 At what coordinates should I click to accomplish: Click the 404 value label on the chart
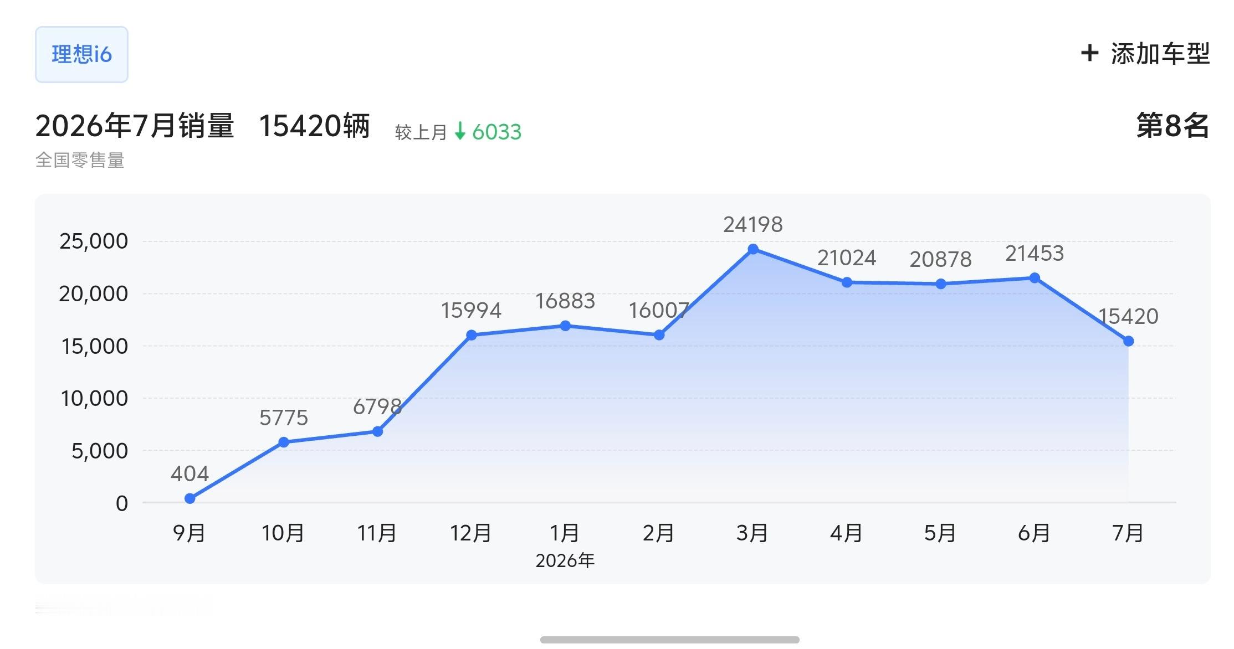pos(190,473)
